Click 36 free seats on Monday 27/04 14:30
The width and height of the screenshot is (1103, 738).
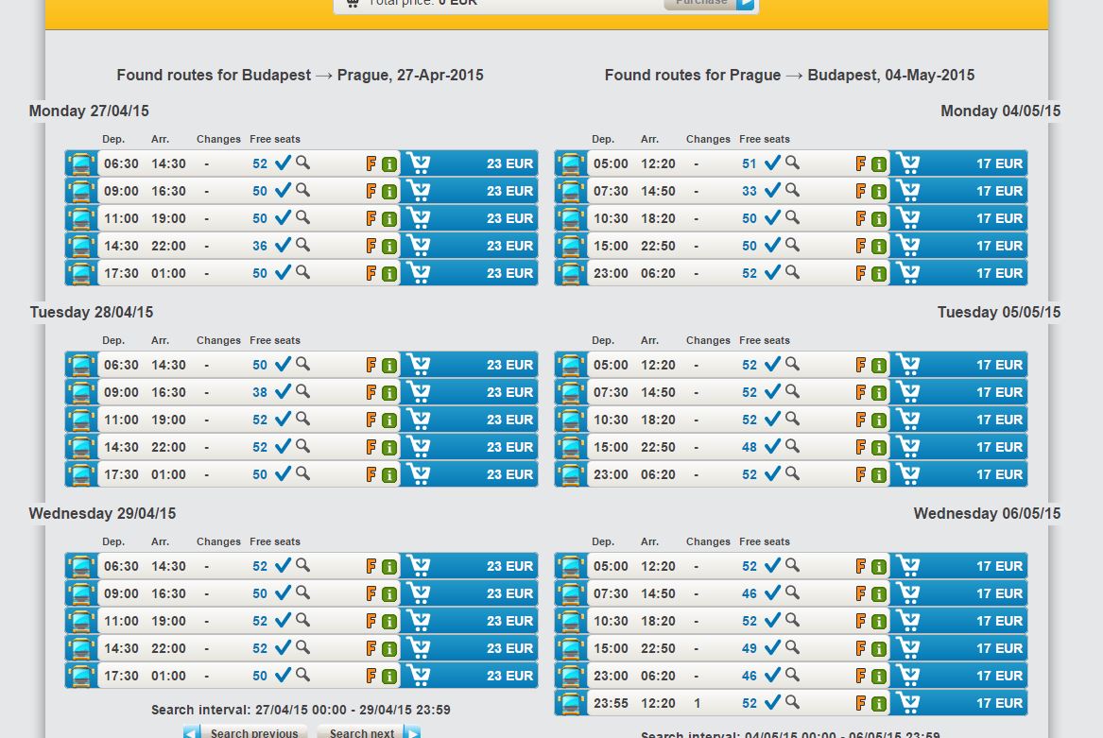260,246
